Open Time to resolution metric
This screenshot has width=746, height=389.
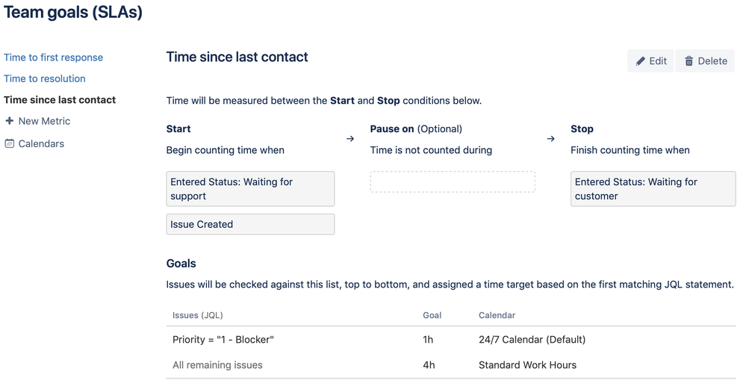(45, 78)
